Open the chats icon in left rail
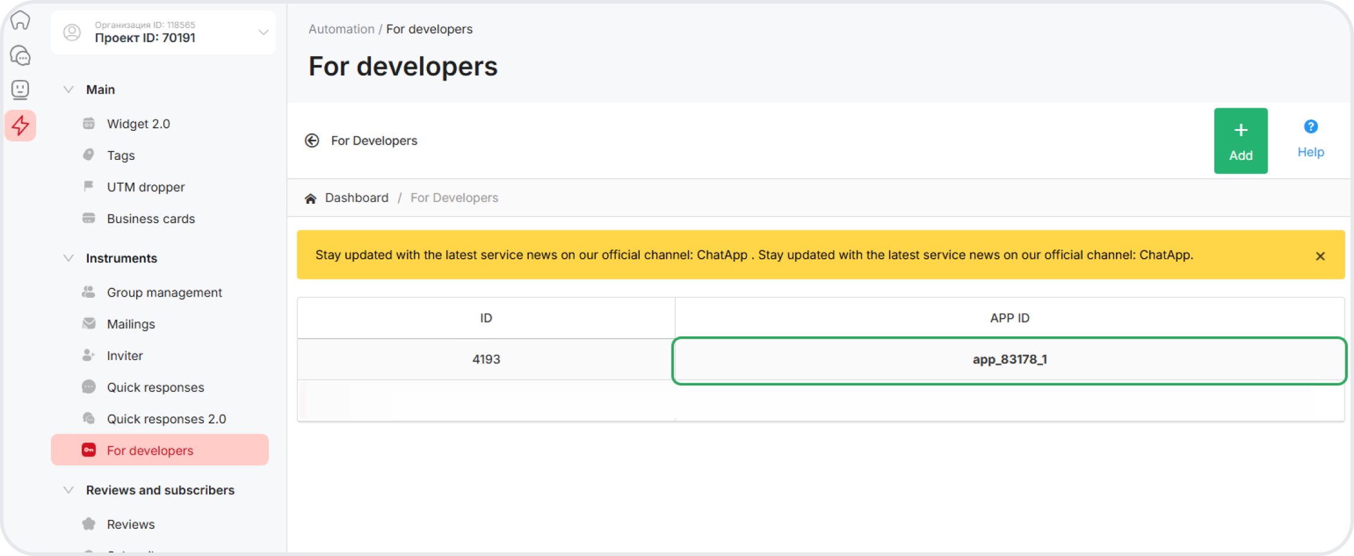 tap(20, 56)
